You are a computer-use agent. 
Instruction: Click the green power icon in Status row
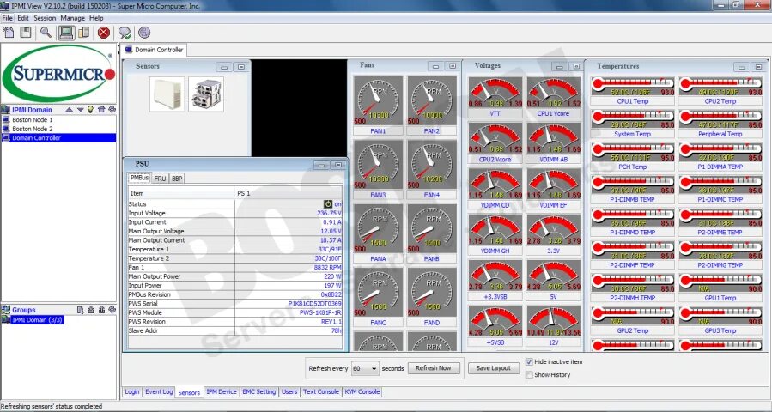pyautogui.click(x=328, y=203)
